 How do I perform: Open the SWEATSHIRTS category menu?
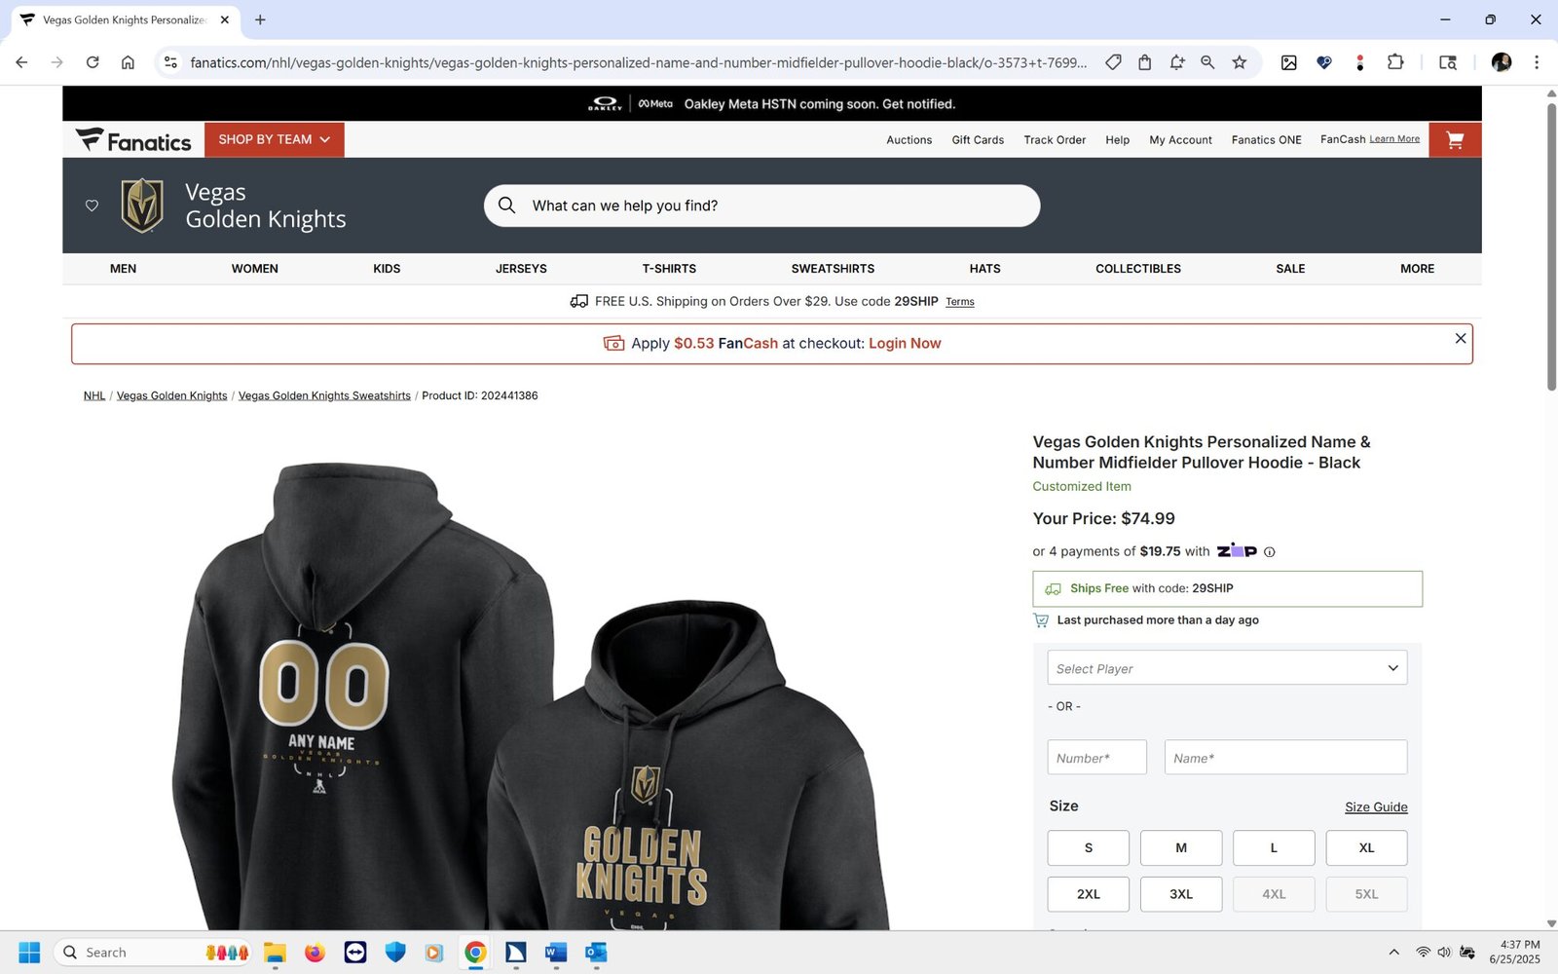point(833,269)
